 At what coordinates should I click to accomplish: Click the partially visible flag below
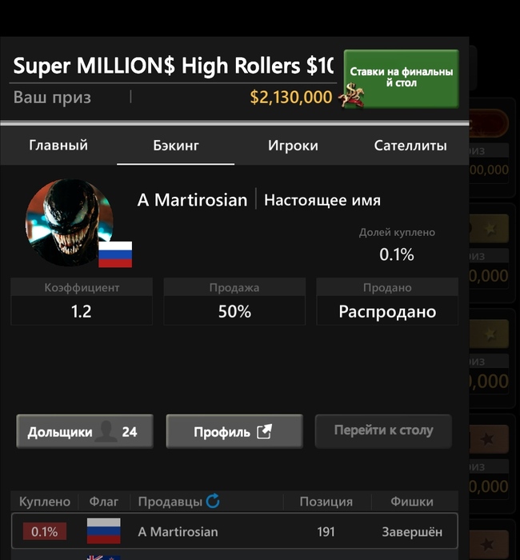pyautogui.click(x=103, y=558)
